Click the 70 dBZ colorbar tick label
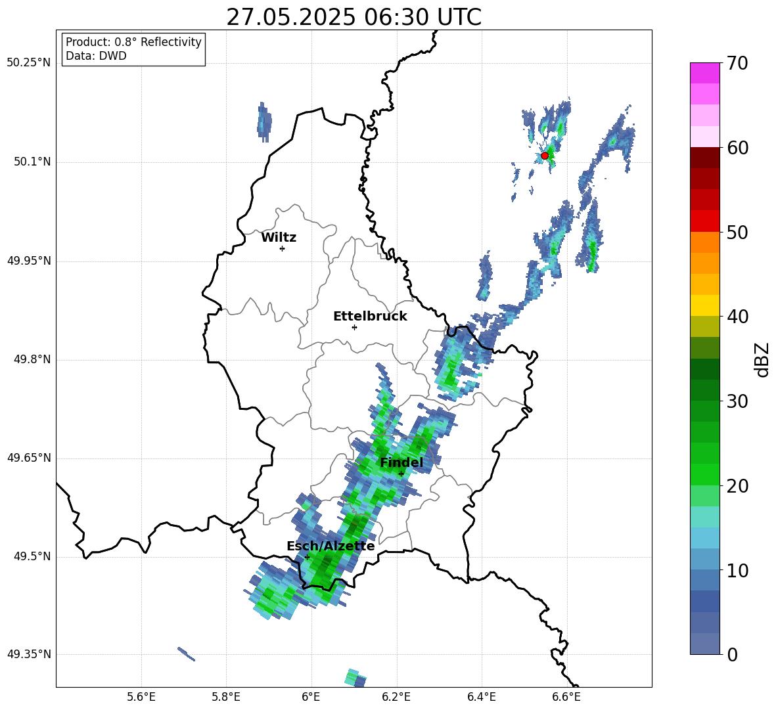 point(737,63)
